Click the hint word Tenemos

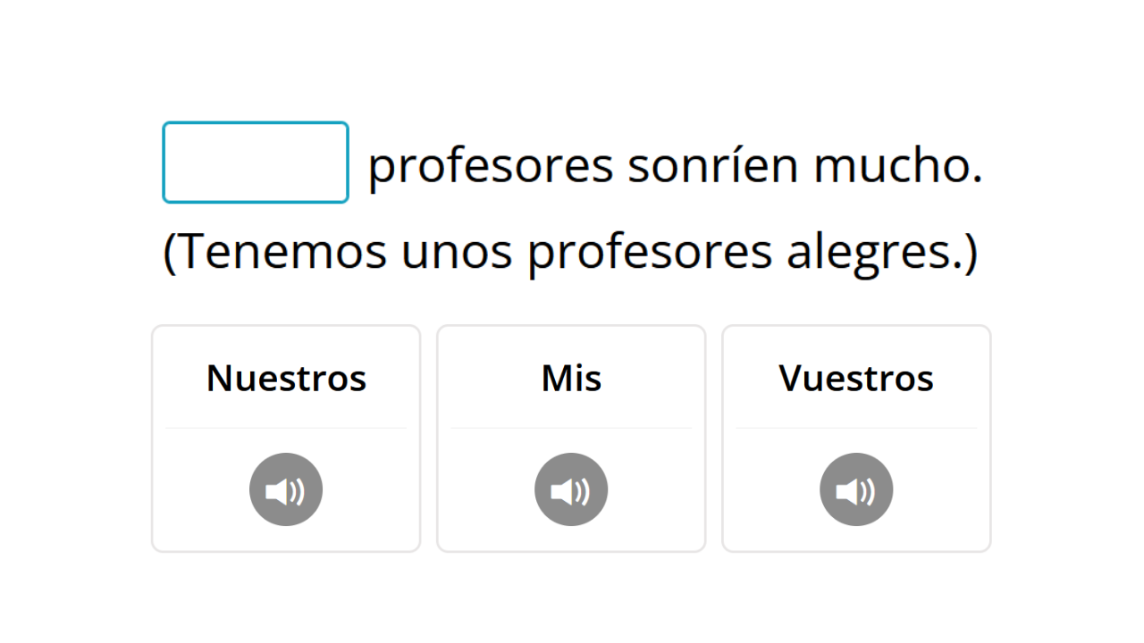(275, 252)
